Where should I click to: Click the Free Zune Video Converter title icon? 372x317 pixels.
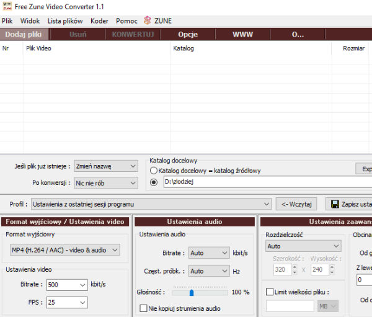(x=7, y=6)
